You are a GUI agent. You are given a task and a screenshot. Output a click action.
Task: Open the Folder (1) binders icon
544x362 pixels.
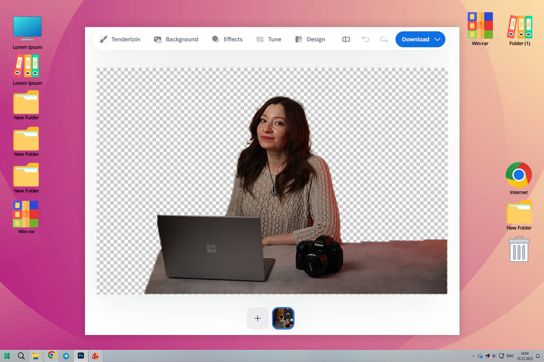(x=520, y=30)
